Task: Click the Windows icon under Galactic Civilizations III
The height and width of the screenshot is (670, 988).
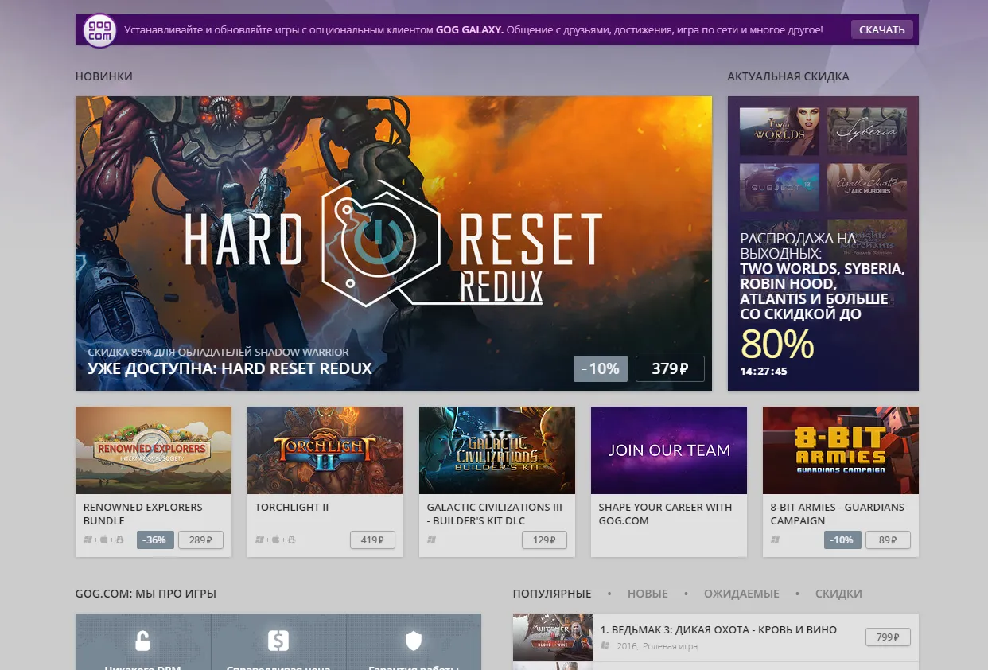Action: (432, 540)
